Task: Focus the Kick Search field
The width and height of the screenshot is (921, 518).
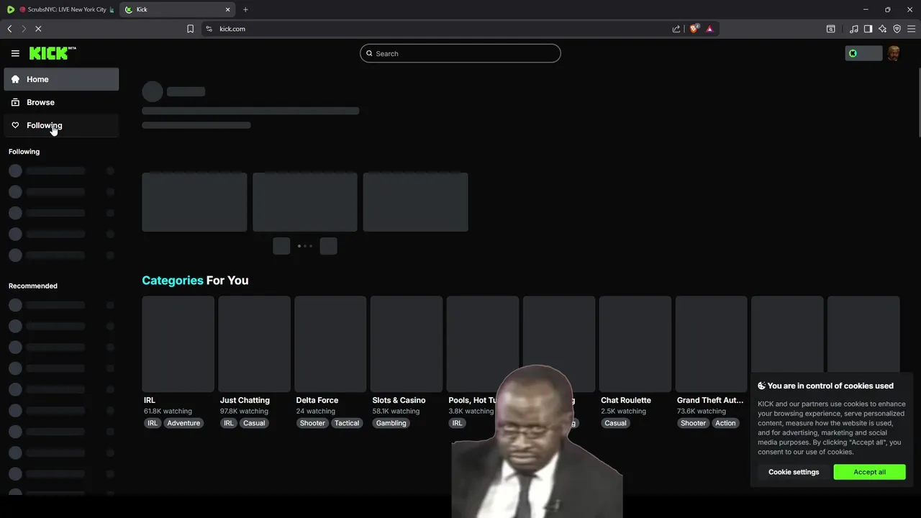Action: pyautogui.click(x=460, y=53)
